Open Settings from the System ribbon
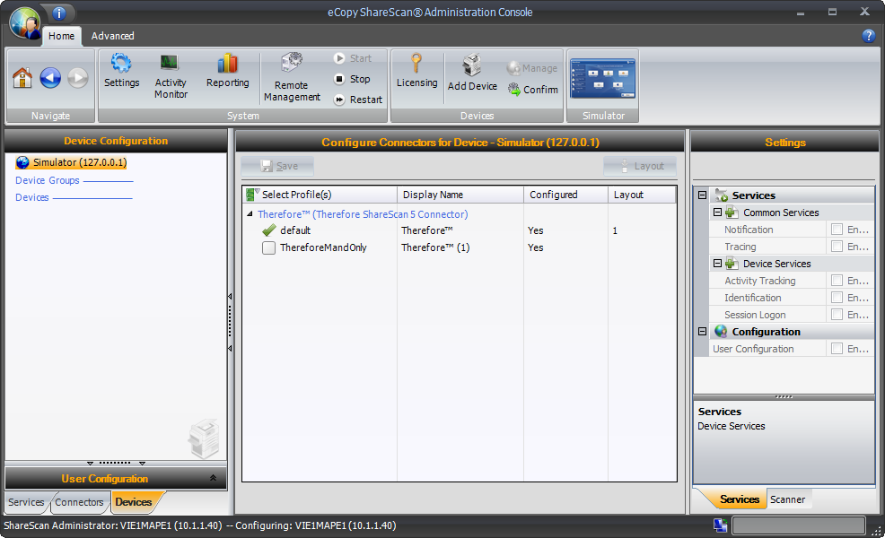 click(121, 74)
